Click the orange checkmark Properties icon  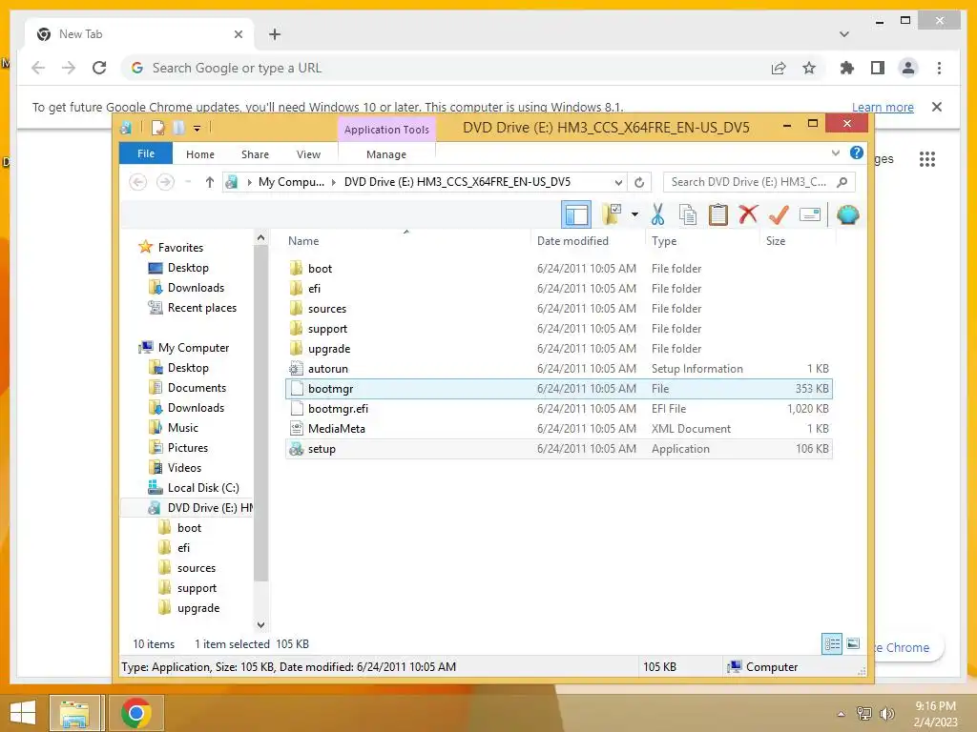click(x=779, y=214)
